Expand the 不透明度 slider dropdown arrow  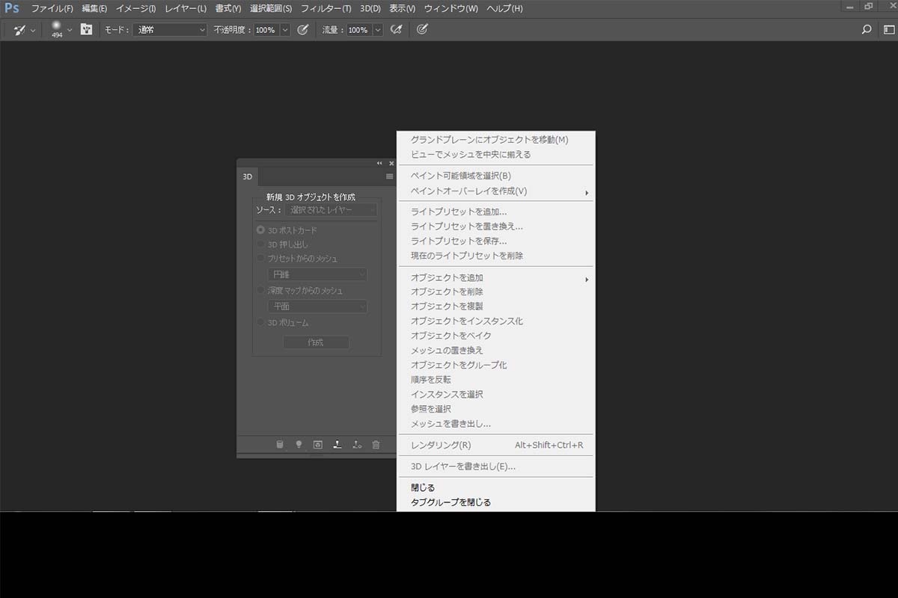[285, 30]
